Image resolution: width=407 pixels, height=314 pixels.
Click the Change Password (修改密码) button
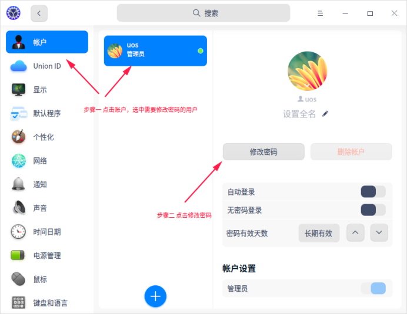coord(263,151)
